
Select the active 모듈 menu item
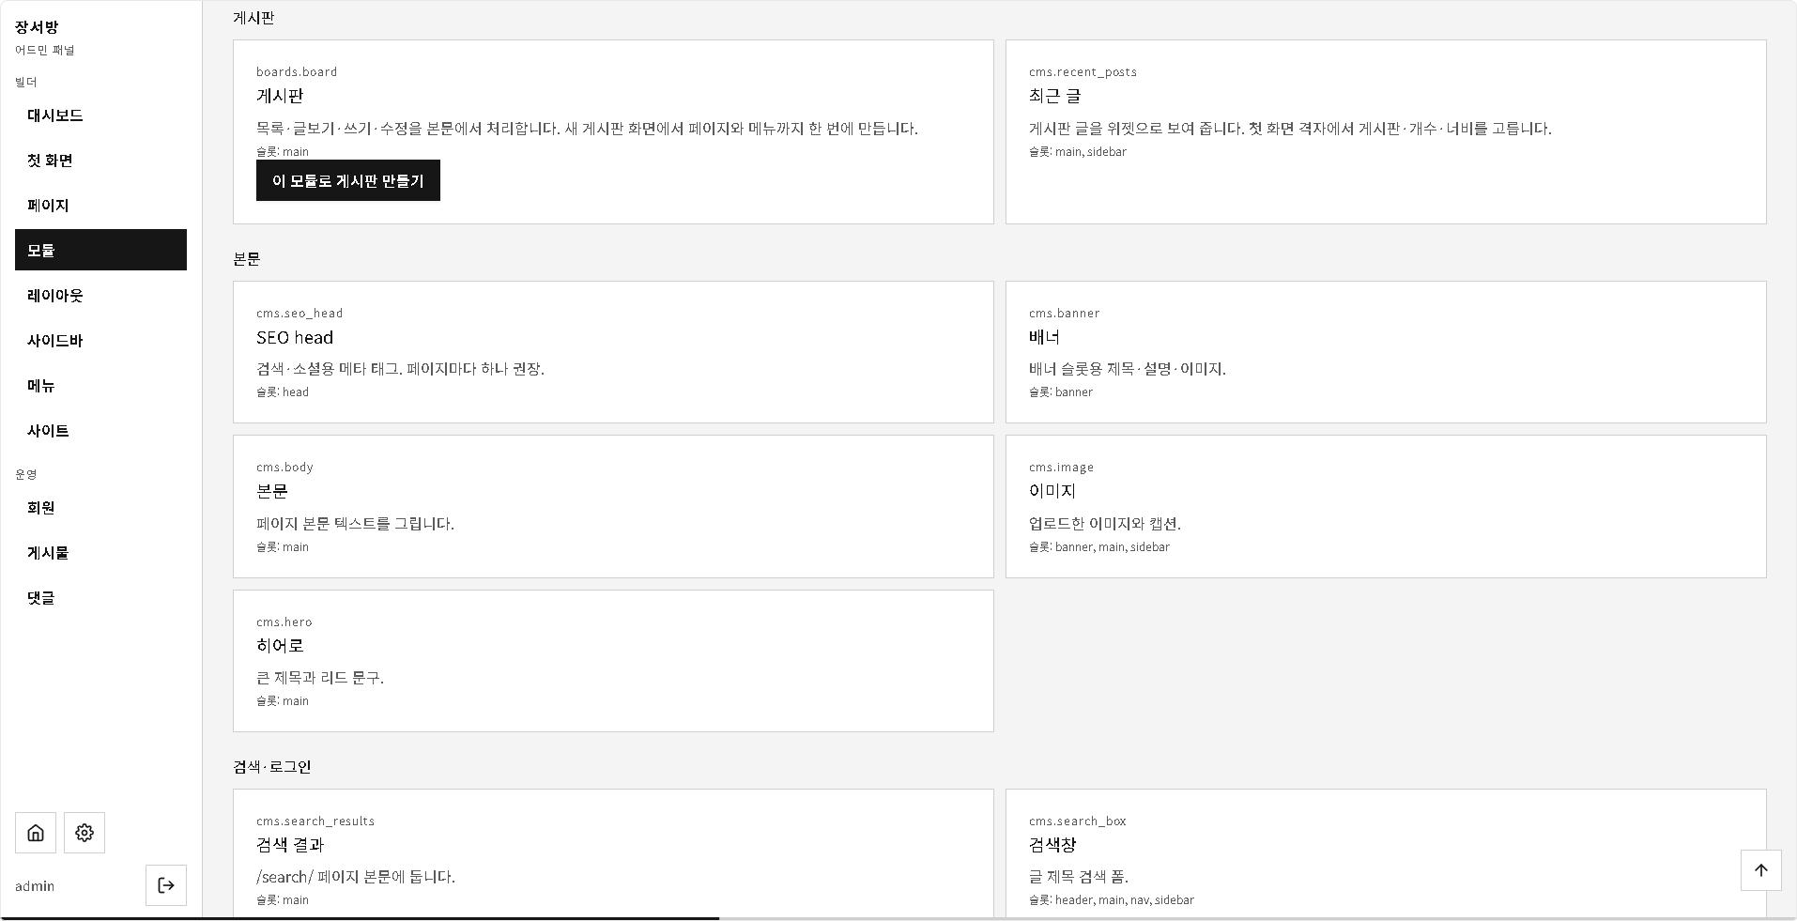(x=100, y=250)
